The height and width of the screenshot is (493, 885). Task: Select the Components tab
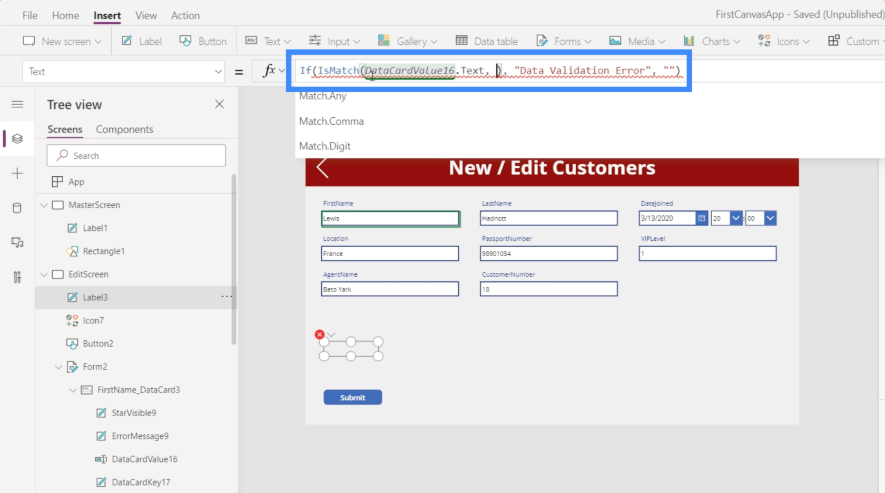124,129
